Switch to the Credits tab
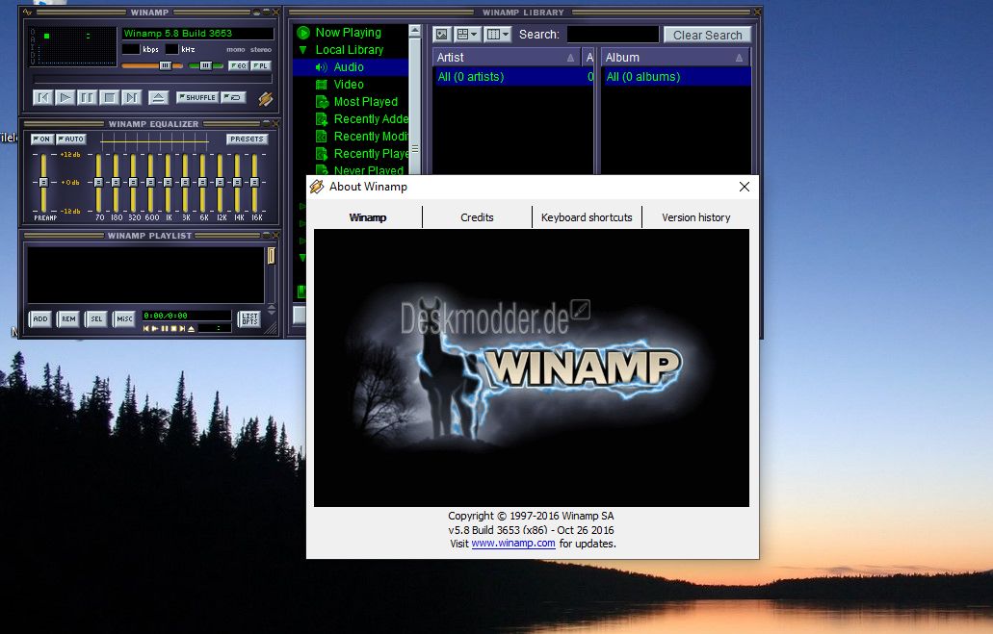This screenshot has width=993, height=634. (477, 217)
